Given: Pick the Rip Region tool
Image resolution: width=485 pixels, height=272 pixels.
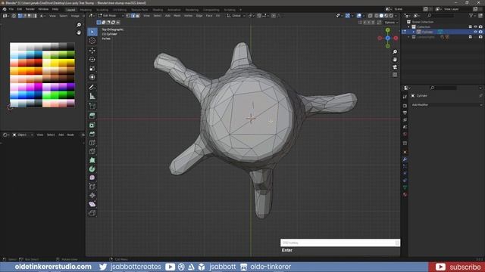Looking at the screenshot, I should pyautogui.click(x=92, y=213).
